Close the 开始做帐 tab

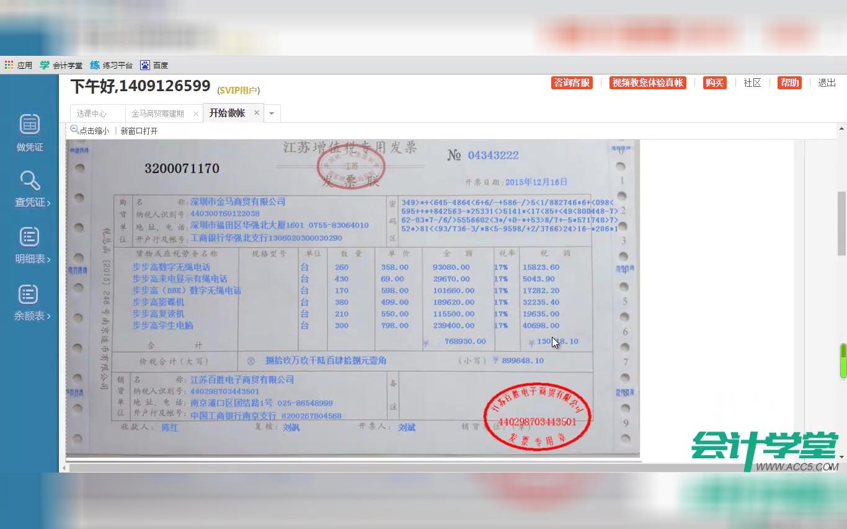coord(257,113)
